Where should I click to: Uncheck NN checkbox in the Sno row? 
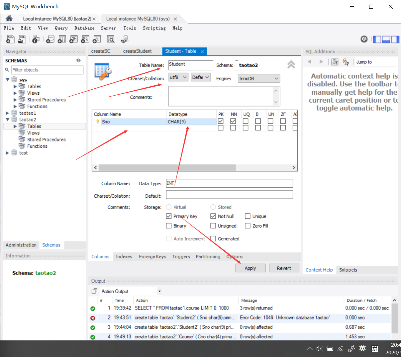[233, 121]
